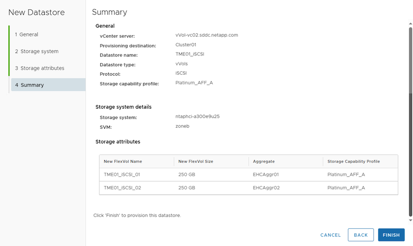Click the Storage Capability Profile column header
The height and width of the screenshot is (246, 413).
(354, 162)
